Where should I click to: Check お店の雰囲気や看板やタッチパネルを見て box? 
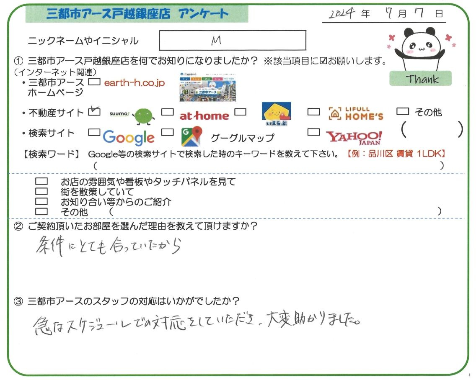[41, 181]
